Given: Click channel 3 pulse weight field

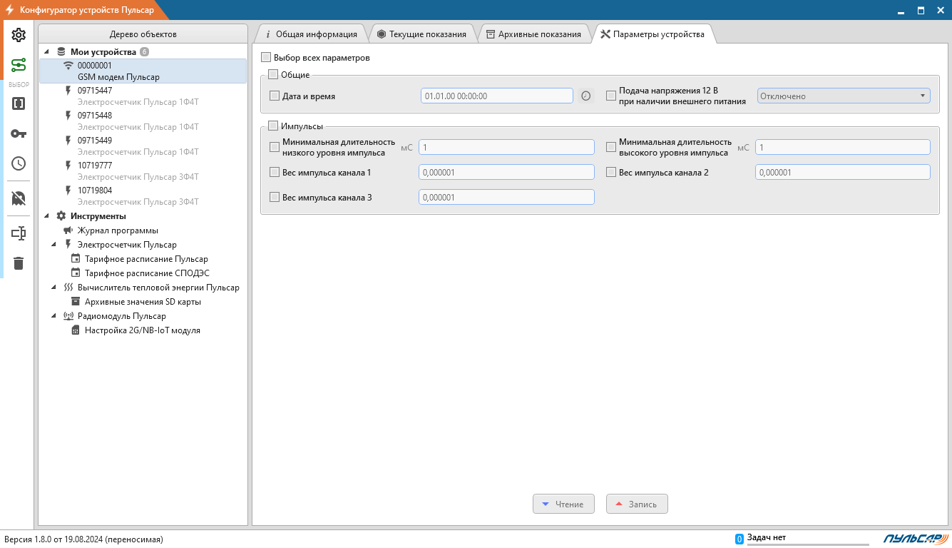Looking at the screenshot, I should tap(506, 197).
